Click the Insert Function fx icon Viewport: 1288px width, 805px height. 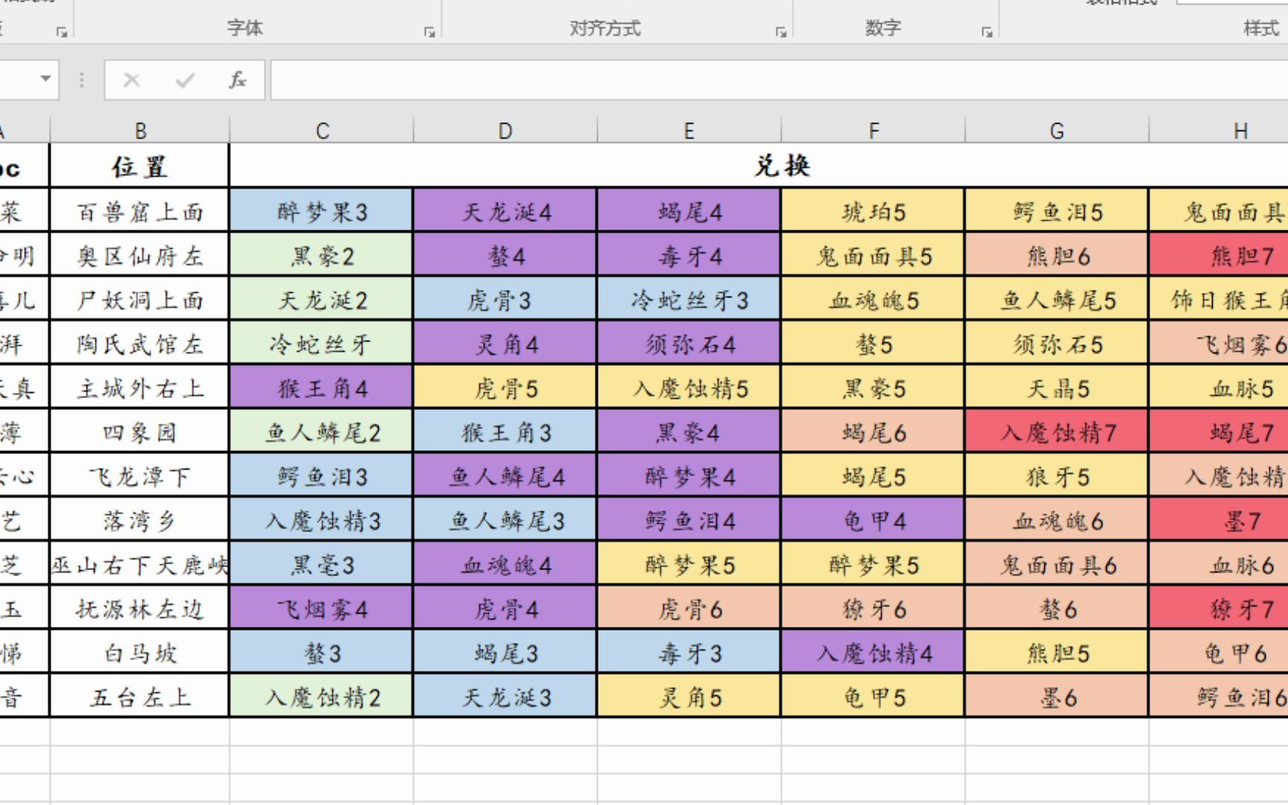click(237, 80)
